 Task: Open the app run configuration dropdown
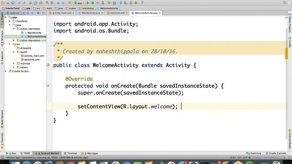(x=79, y=3)
